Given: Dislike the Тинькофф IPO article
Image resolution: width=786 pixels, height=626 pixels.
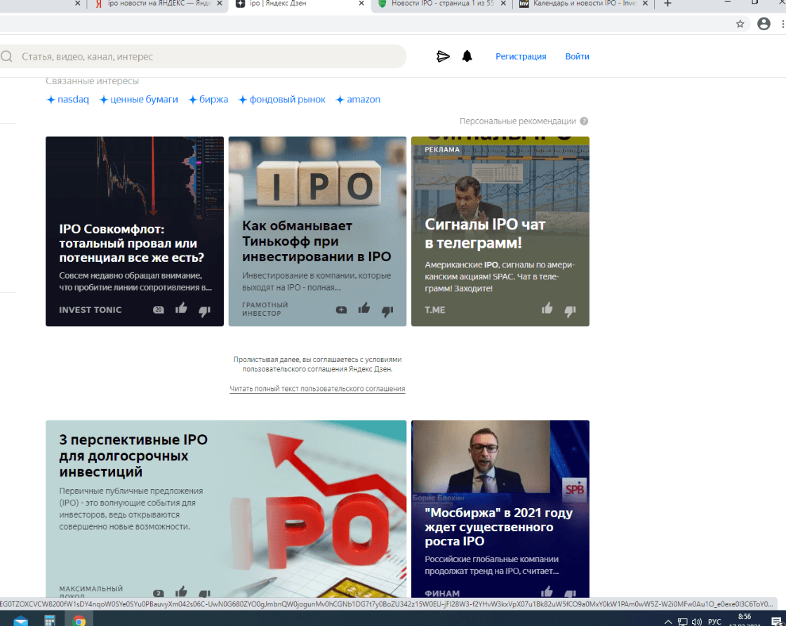Looking at the screenshot, I should pyautogui.click(x=387, y=311).
